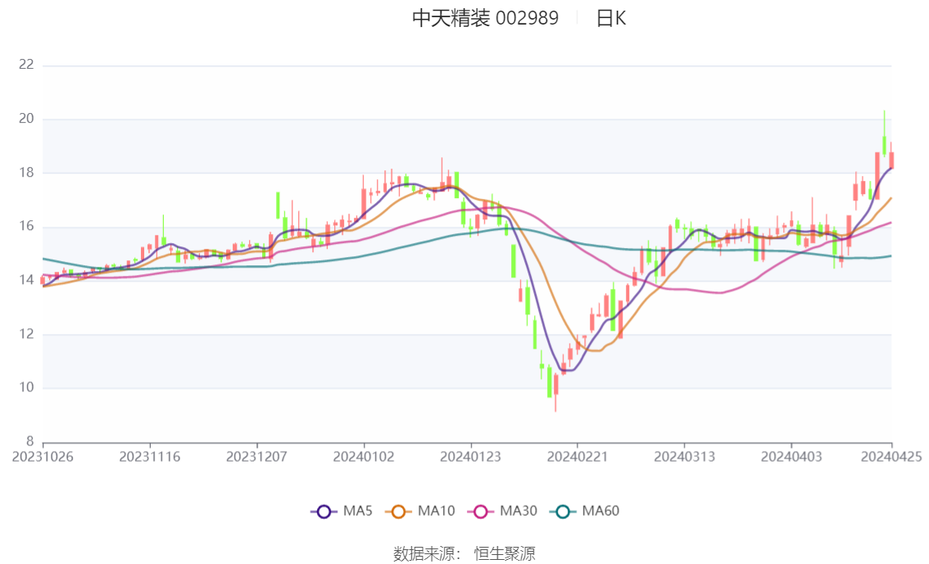Toggle the MA10 orange legend icon
This screenshot has width=929, height=564.
point(398,512)
